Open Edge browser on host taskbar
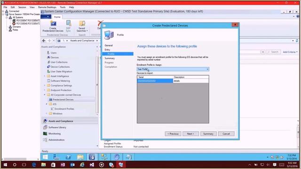Screen dimensions: 301x169 (x=34, y=165)
